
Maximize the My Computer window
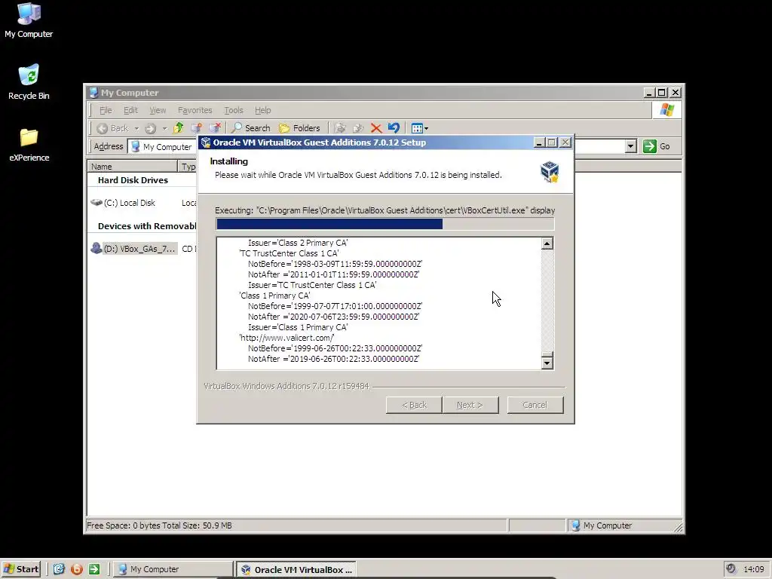point(662,93)
